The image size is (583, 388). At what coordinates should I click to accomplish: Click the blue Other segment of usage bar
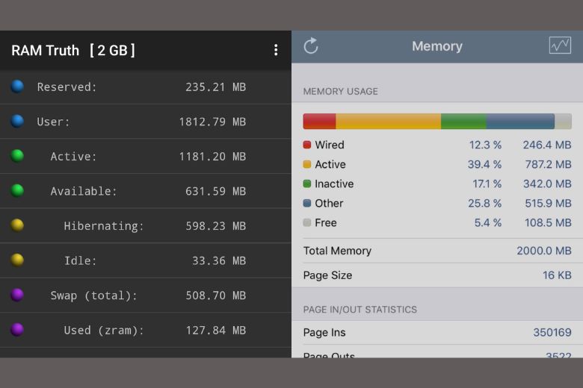(520, 122)
